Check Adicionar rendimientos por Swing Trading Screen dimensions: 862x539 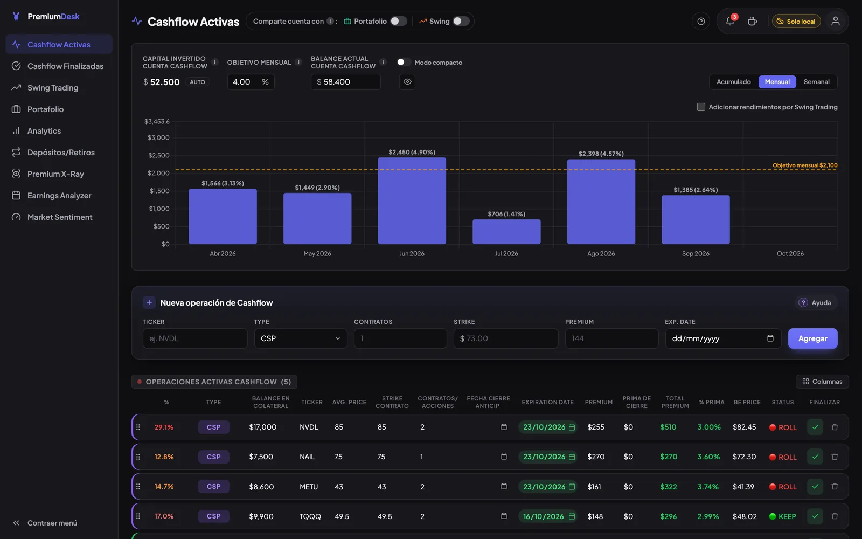click(701, 107)
